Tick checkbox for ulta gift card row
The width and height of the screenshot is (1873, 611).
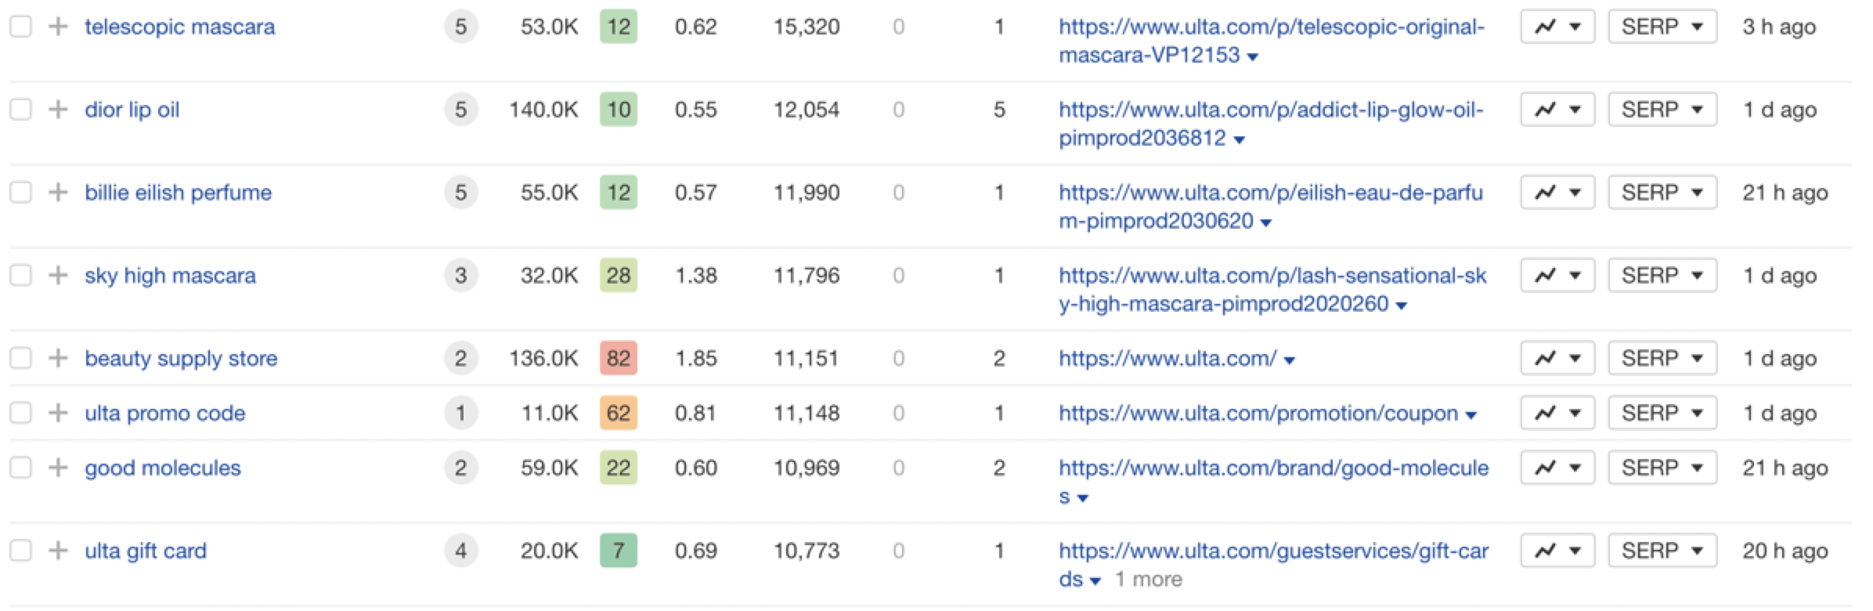20,551
